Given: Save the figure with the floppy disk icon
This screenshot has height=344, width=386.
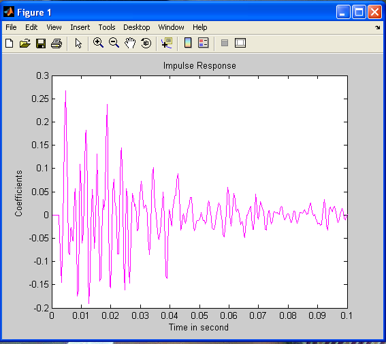Looking at the screenshot, I should click(41, 44).
